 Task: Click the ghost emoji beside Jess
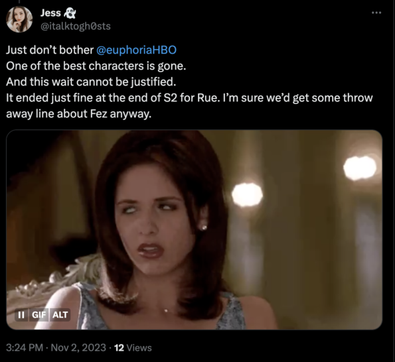pos(70,13)
